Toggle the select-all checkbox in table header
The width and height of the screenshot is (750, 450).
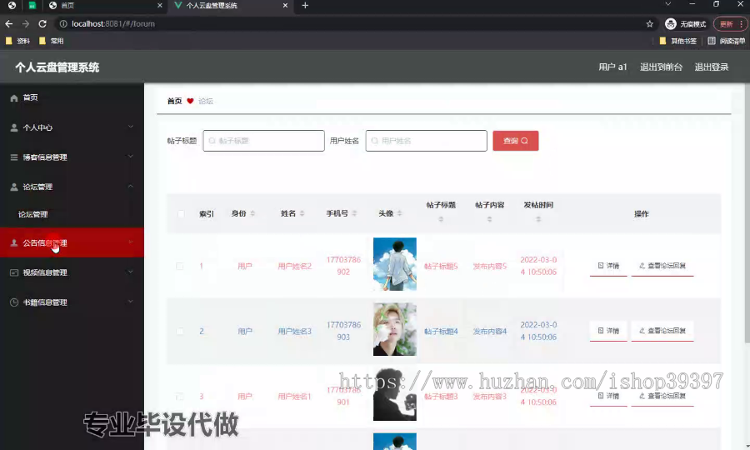[181, 214]
